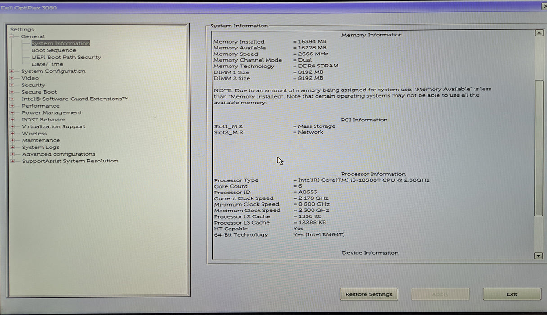Expand Virtualization Support node
The width and height of the screenshot is (547, 315).
[12, 126]
